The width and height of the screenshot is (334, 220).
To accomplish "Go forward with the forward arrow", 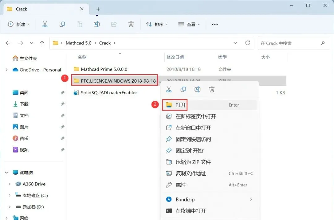I will click(x=21, y=43).
